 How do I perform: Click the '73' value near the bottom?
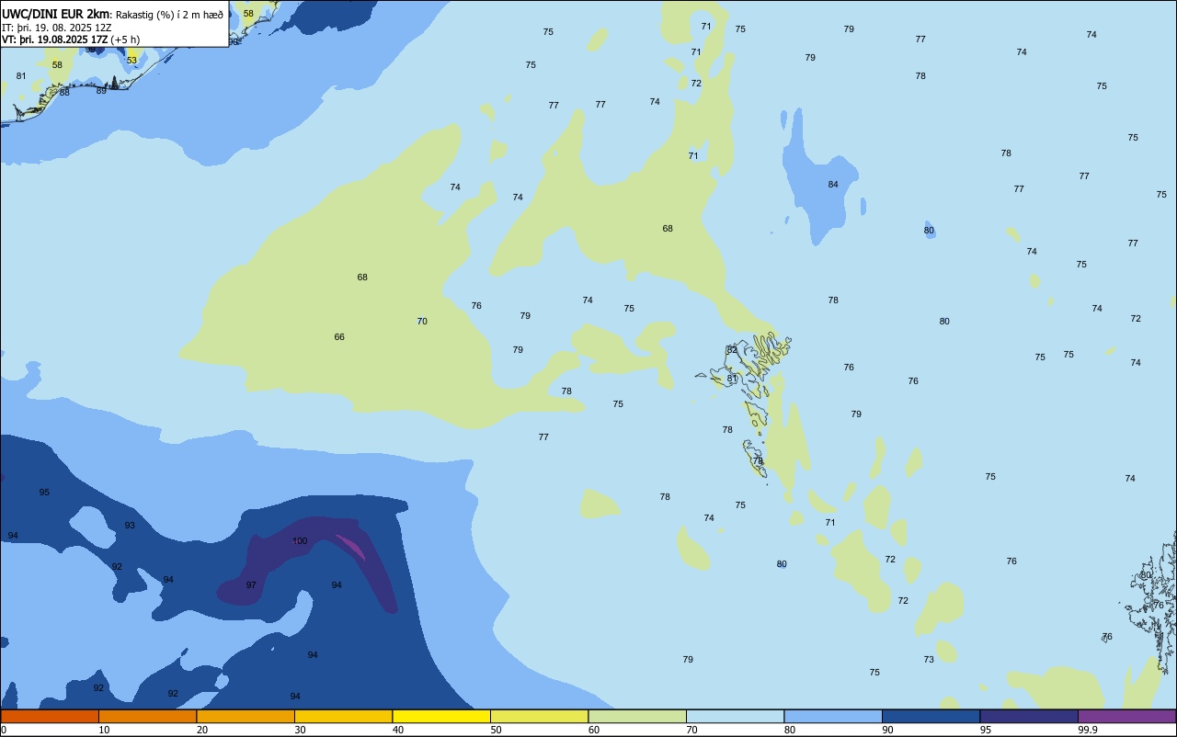pyautogui.click(x=929, y=660)
